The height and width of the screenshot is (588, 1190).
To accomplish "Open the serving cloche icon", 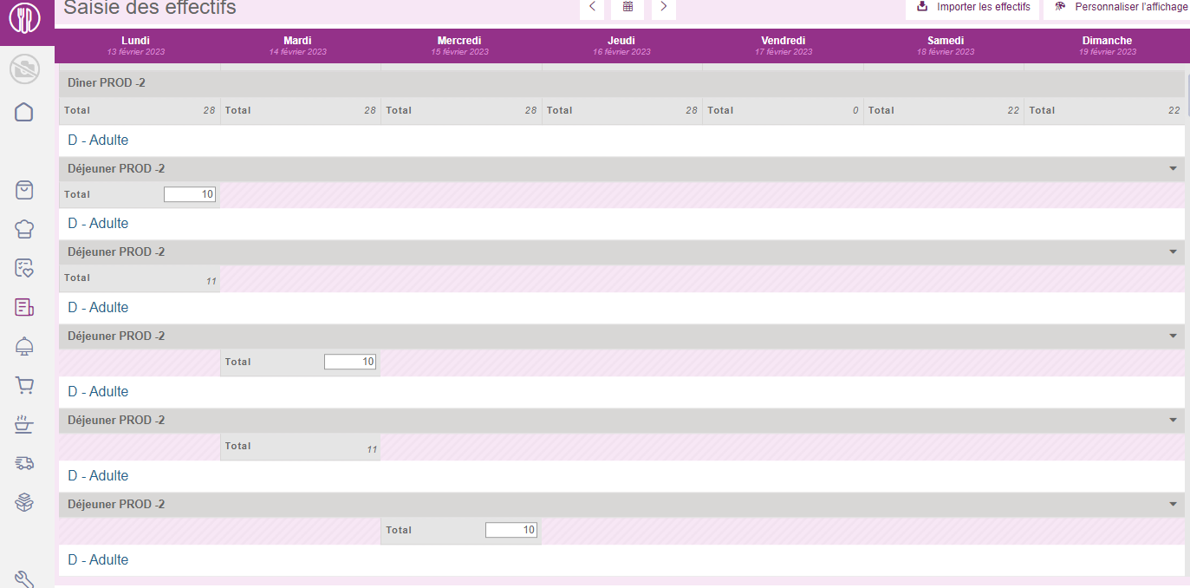I will click(x=24, y=346).
